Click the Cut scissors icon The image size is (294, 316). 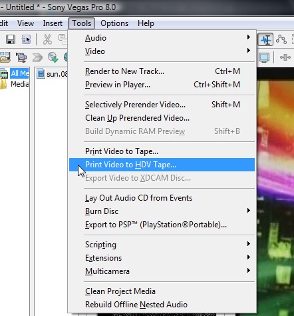pyautogui.click(x=47, y=39)
